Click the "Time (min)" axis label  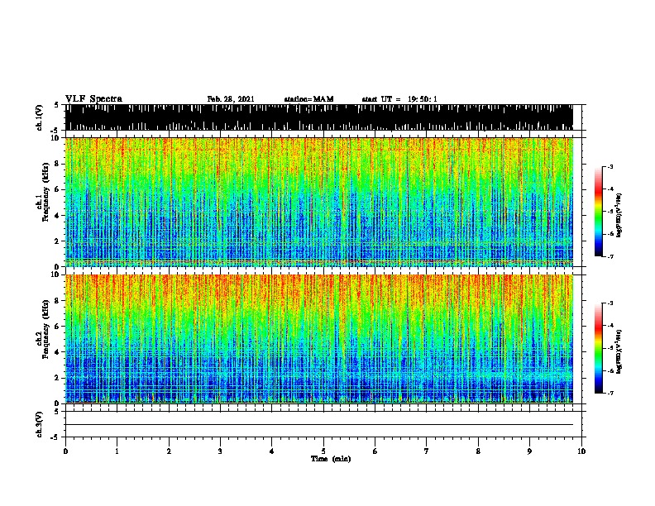pos(331,459)
